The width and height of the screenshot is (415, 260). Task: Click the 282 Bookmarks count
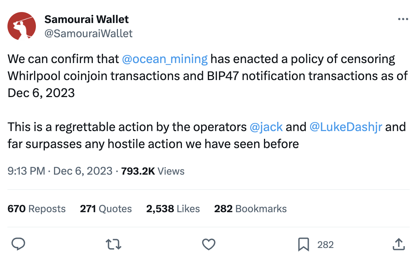[x=250, y=209]
